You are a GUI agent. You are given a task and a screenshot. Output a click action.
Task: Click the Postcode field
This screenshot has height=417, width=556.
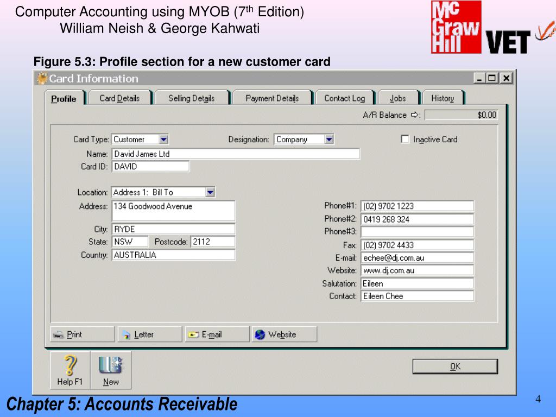coord(213,242)
